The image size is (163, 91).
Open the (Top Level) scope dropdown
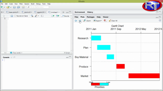(x=16, y=53)
